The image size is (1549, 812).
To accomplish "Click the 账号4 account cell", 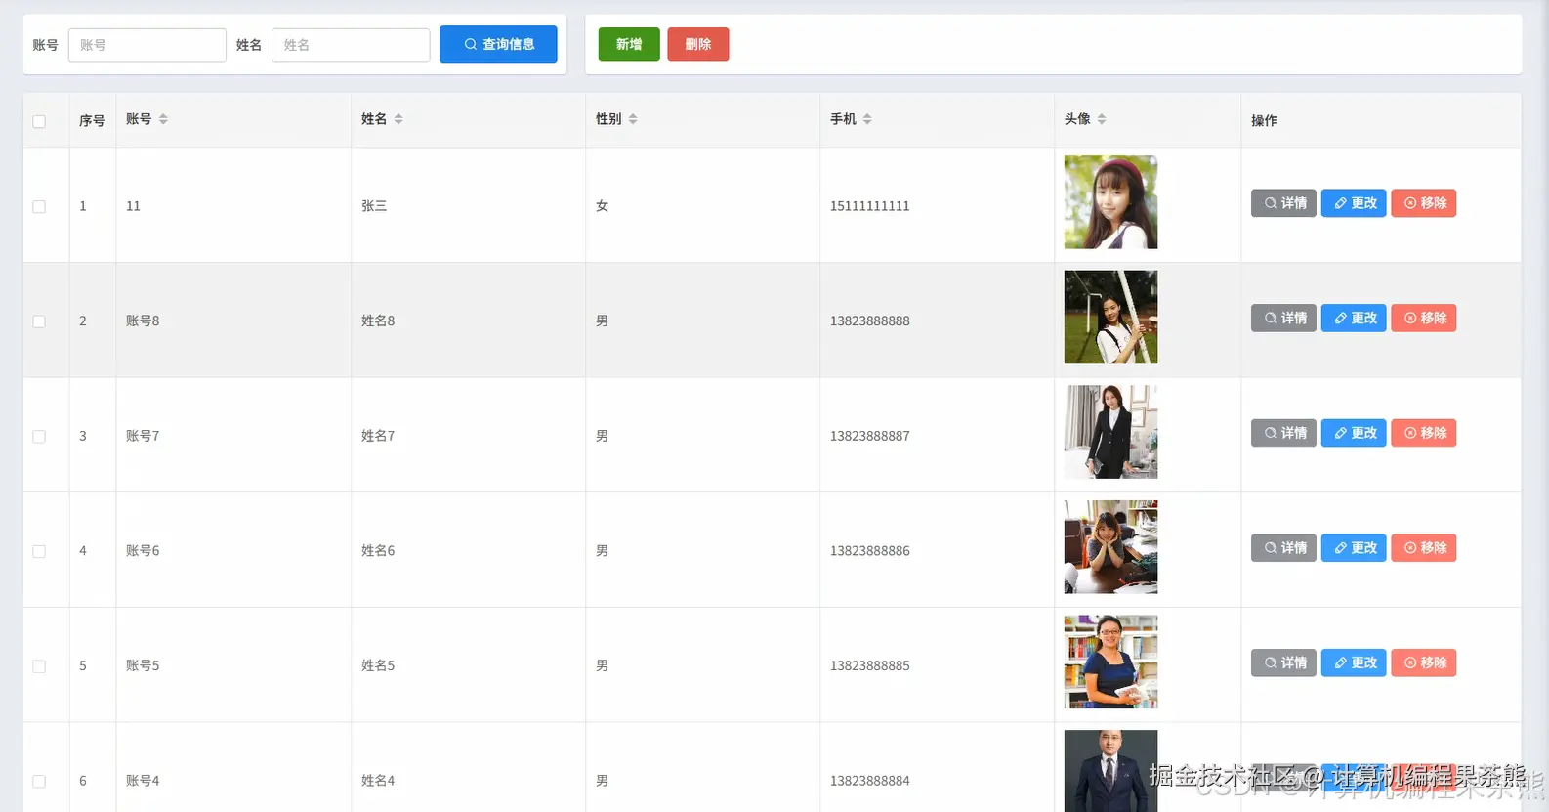I will click(143, 781).
